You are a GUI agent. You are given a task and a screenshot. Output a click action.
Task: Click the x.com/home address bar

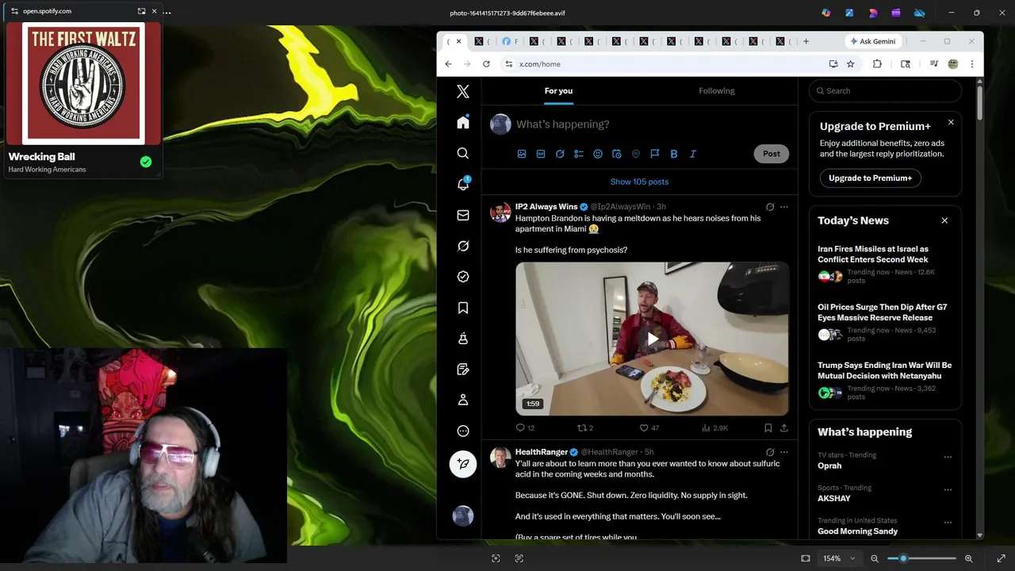(666, 64)
